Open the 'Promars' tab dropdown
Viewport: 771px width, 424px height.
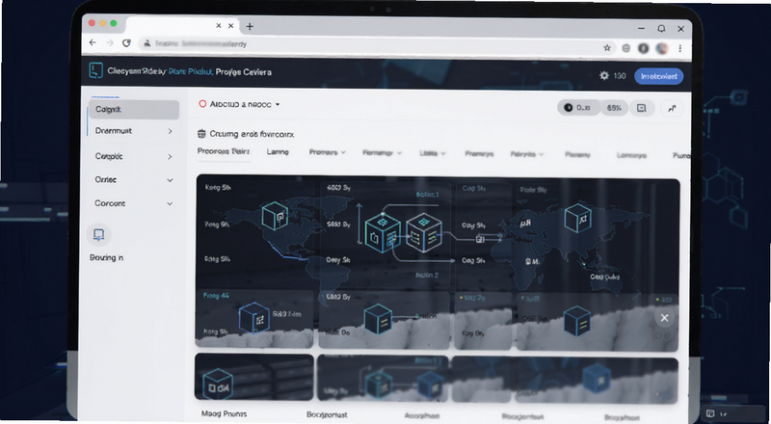click(x=328, y=152)
